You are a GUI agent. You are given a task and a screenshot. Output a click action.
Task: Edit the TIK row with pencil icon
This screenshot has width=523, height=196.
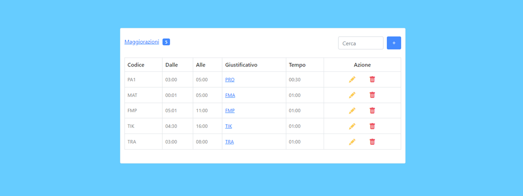pyautogui.click(x=352, y=126)
